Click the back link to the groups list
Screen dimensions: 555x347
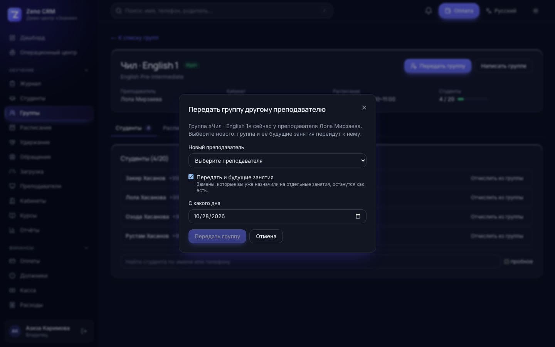point(135,38)
